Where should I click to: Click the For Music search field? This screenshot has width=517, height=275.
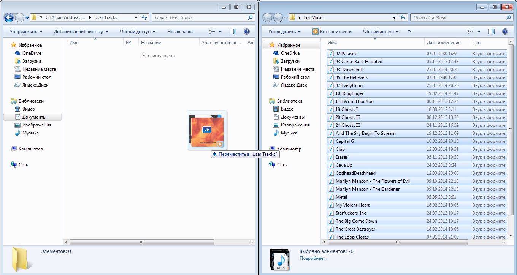[461, 17]
